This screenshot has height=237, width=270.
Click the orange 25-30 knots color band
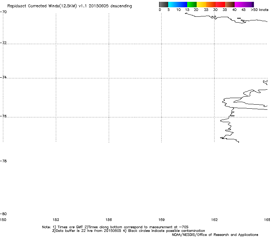click(x=211, y=4)
